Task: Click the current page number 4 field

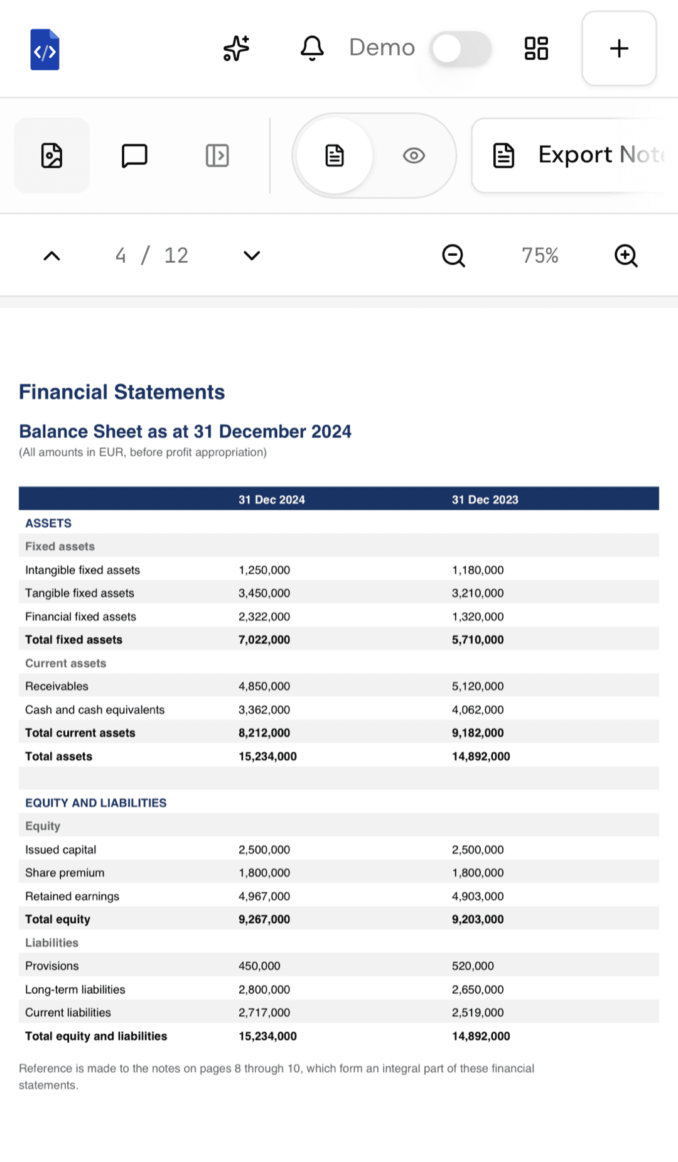Action: 121,255
